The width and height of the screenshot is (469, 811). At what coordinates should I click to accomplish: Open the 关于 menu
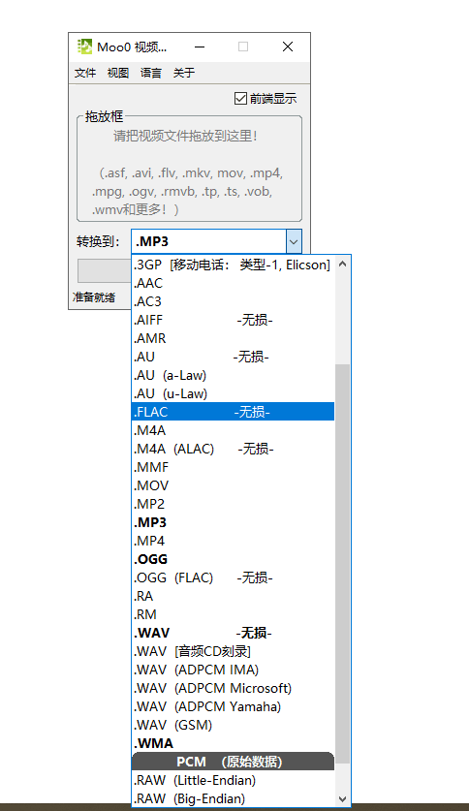pos(184,73)
